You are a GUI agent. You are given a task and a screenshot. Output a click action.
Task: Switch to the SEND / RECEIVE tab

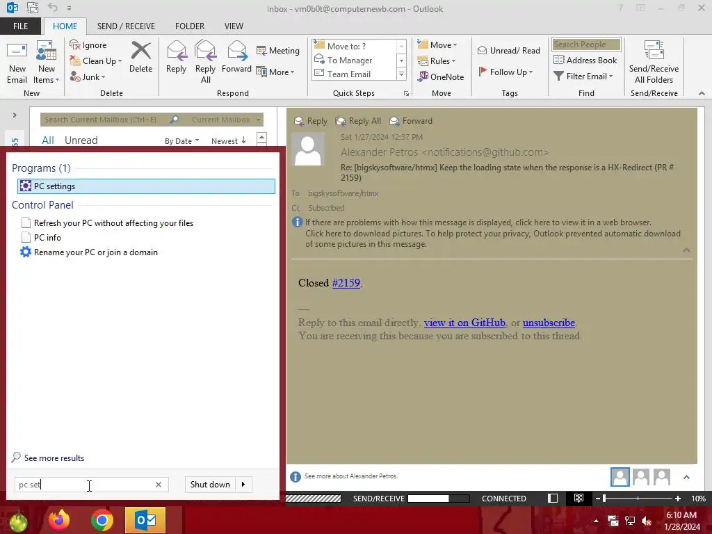127,26
